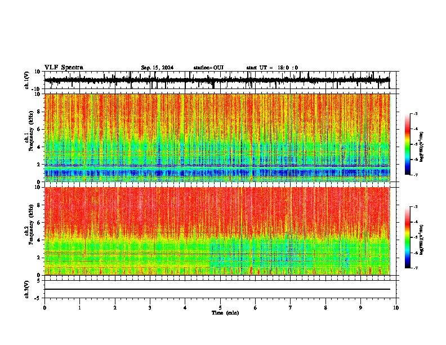
Task: Click the start UT = 18:0:0 text
Action: (272, 68)
